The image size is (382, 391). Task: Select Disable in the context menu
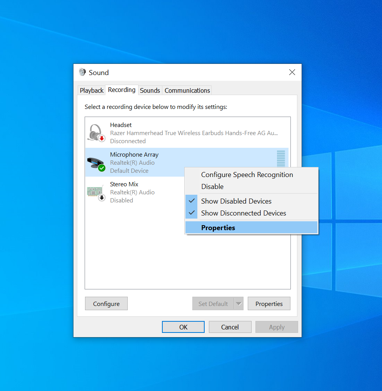pos(212,187)
